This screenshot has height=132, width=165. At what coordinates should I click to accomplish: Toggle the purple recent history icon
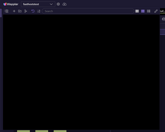[33, 11]
